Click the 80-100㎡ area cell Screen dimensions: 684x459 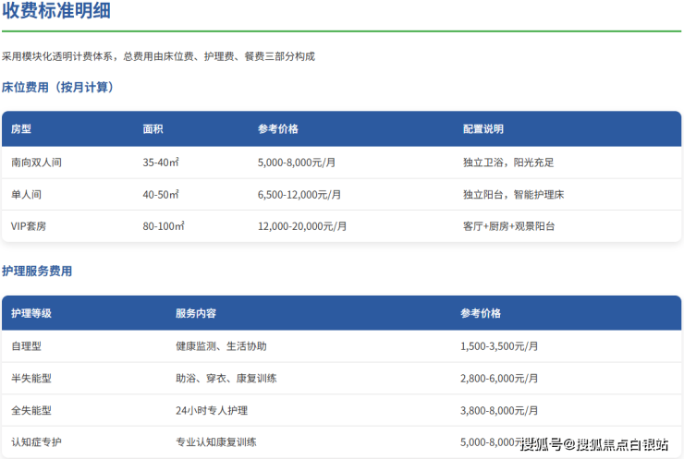pos(164,226)
